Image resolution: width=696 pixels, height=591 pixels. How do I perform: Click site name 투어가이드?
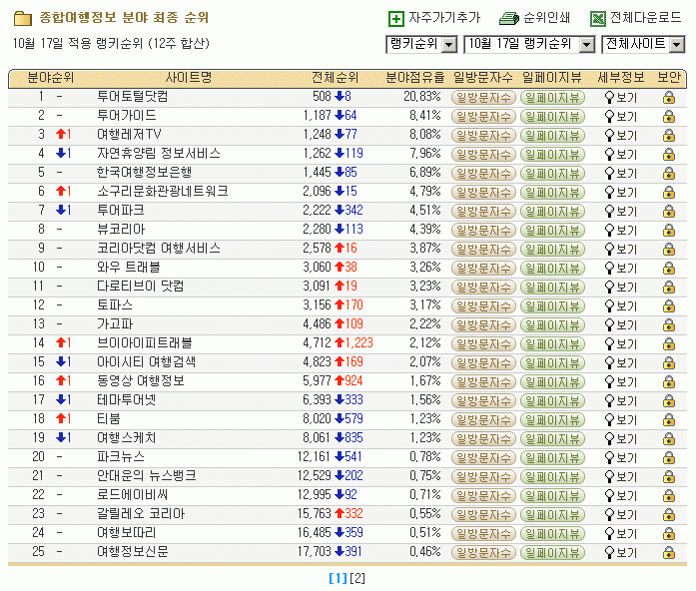(x=127, y=116)
